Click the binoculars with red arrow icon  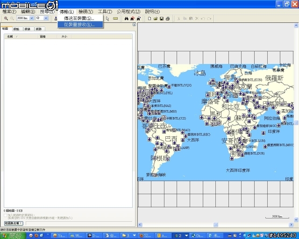(133, 19)
